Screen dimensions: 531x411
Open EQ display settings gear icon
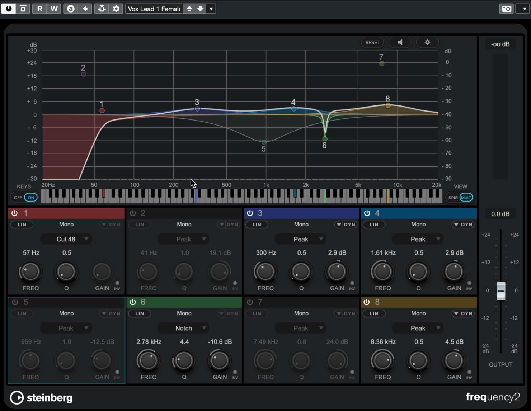point(427,42)
